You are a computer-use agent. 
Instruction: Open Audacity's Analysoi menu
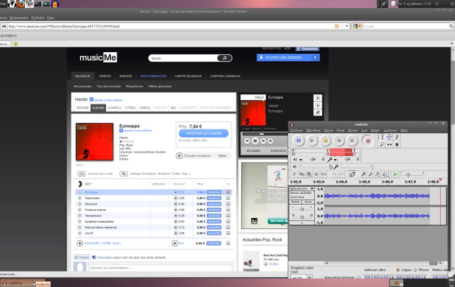[390, 130]
